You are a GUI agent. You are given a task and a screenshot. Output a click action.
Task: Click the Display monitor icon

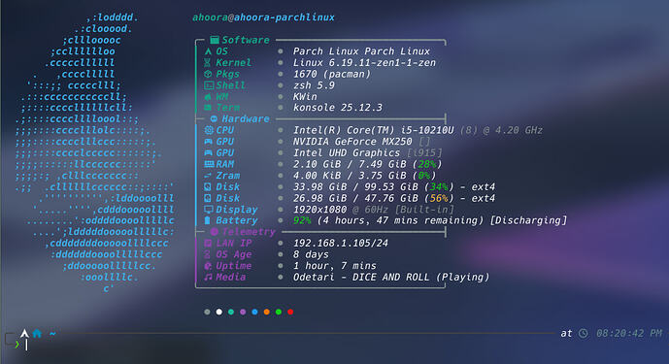pos(208,210)
